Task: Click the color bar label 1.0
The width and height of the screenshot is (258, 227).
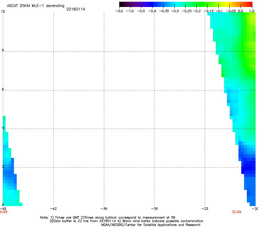Action: click(252, 11)
